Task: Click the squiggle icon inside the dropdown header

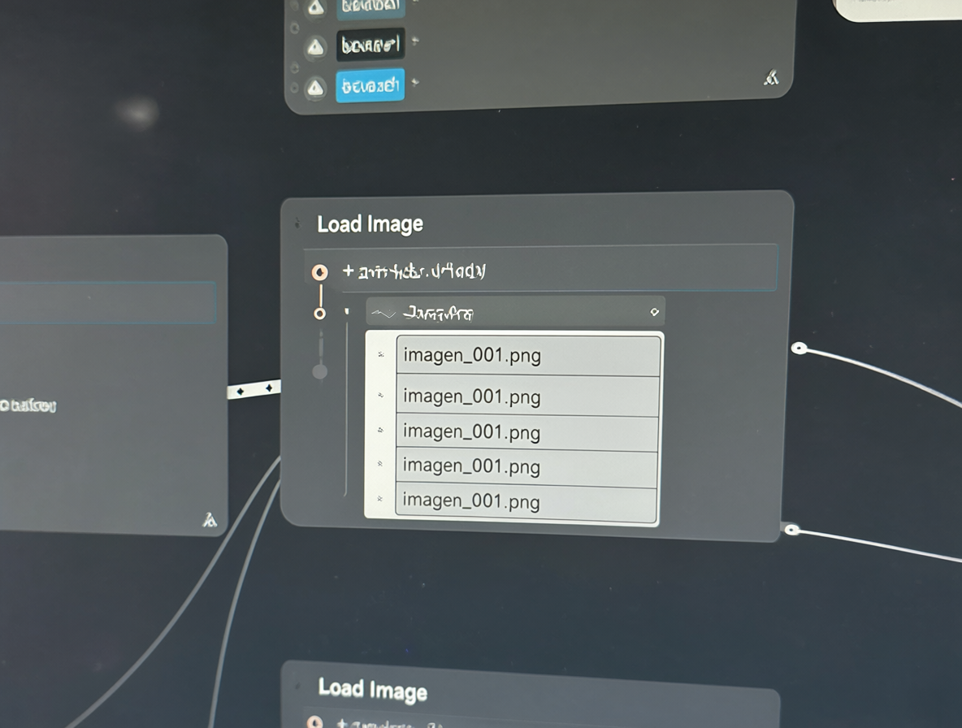Action: 383,314
